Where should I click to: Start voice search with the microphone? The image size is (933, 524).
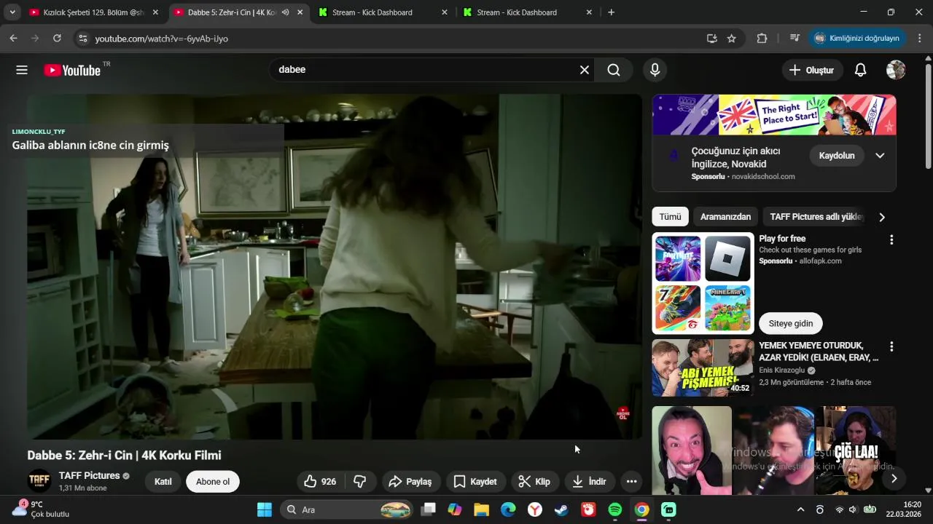tap(655, 70)
